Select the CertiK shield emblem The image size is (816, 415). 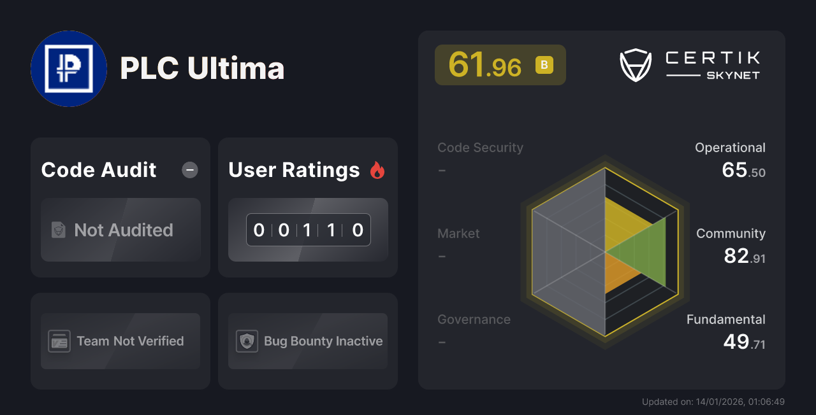pyautogui.click(x=635, y=64)
